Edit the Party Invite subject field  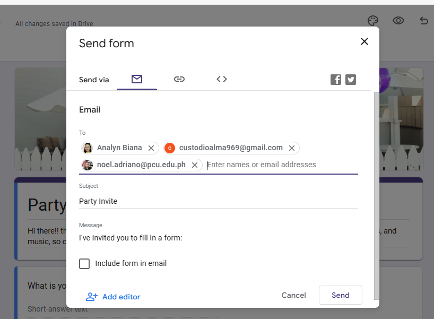tap(218, 201)
